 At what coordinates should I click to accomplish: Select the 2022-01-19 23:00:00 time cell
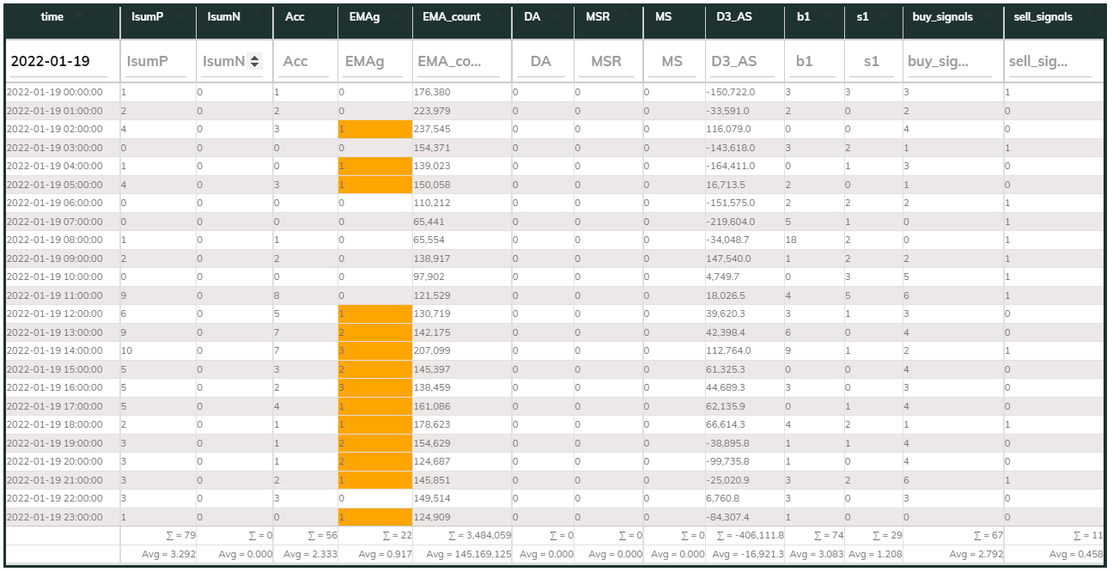point(62,517)
